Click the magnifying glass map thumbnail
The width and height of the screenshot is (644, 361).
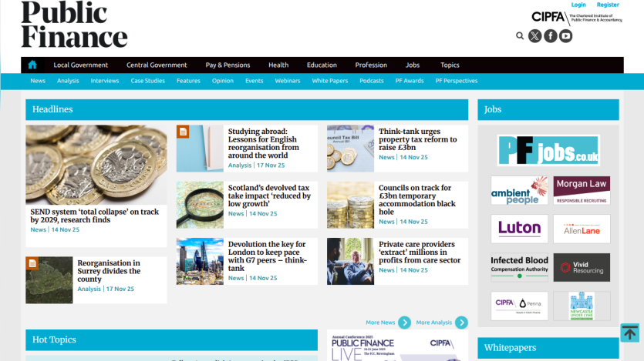click(200, 205)
